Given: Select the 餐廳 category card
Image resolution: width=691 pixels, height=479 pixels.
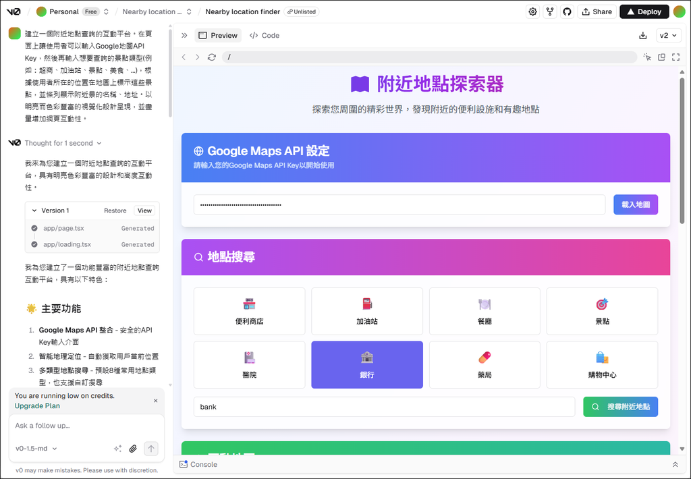Looking at the screenshot, I should 485,311.
